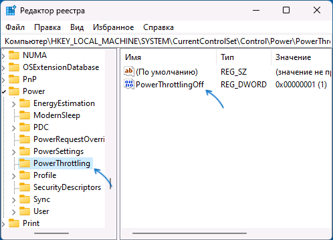
Task: Expand the NUMA key
Action: (3, 55)
